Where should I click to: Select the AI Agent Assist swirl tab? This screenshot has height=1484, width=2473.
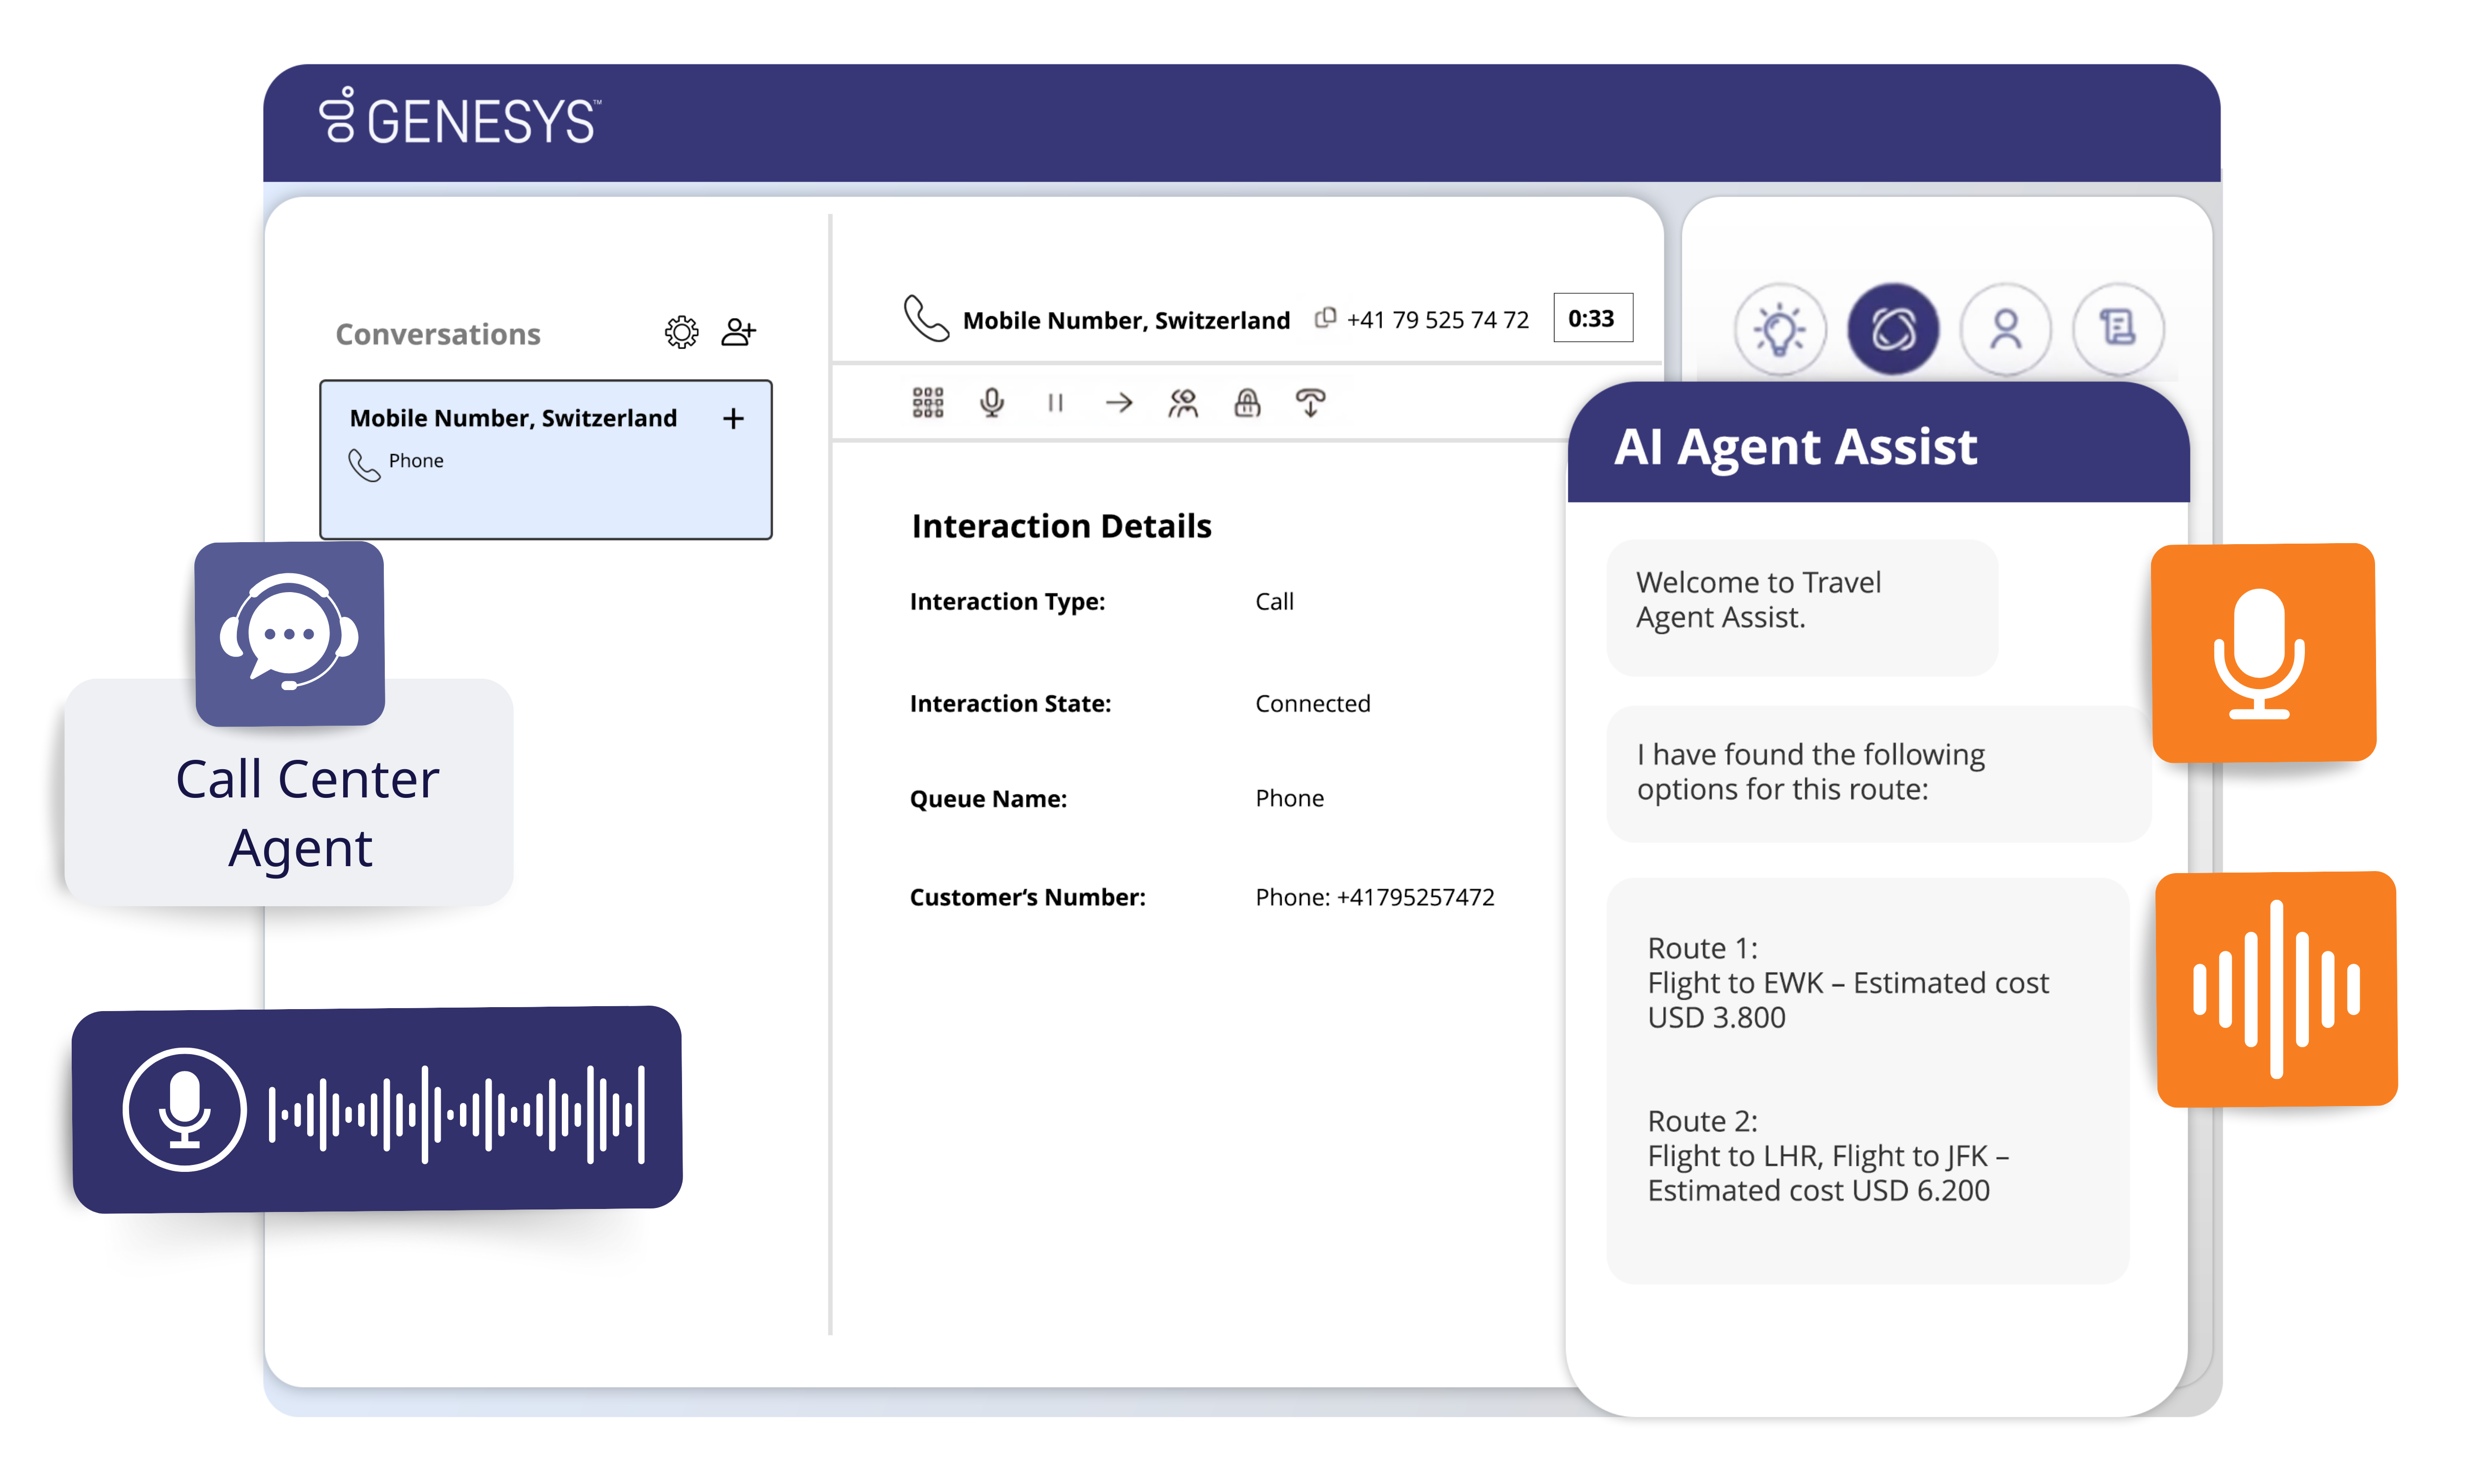click(x=1892, y=329)
